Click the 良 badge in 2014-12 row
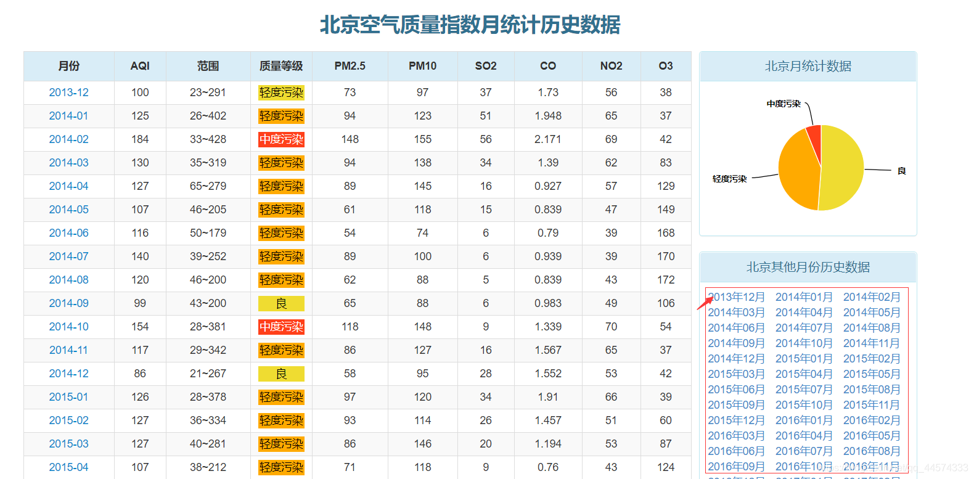The height and width of the screenshot is (479, 974). point(281,374)
